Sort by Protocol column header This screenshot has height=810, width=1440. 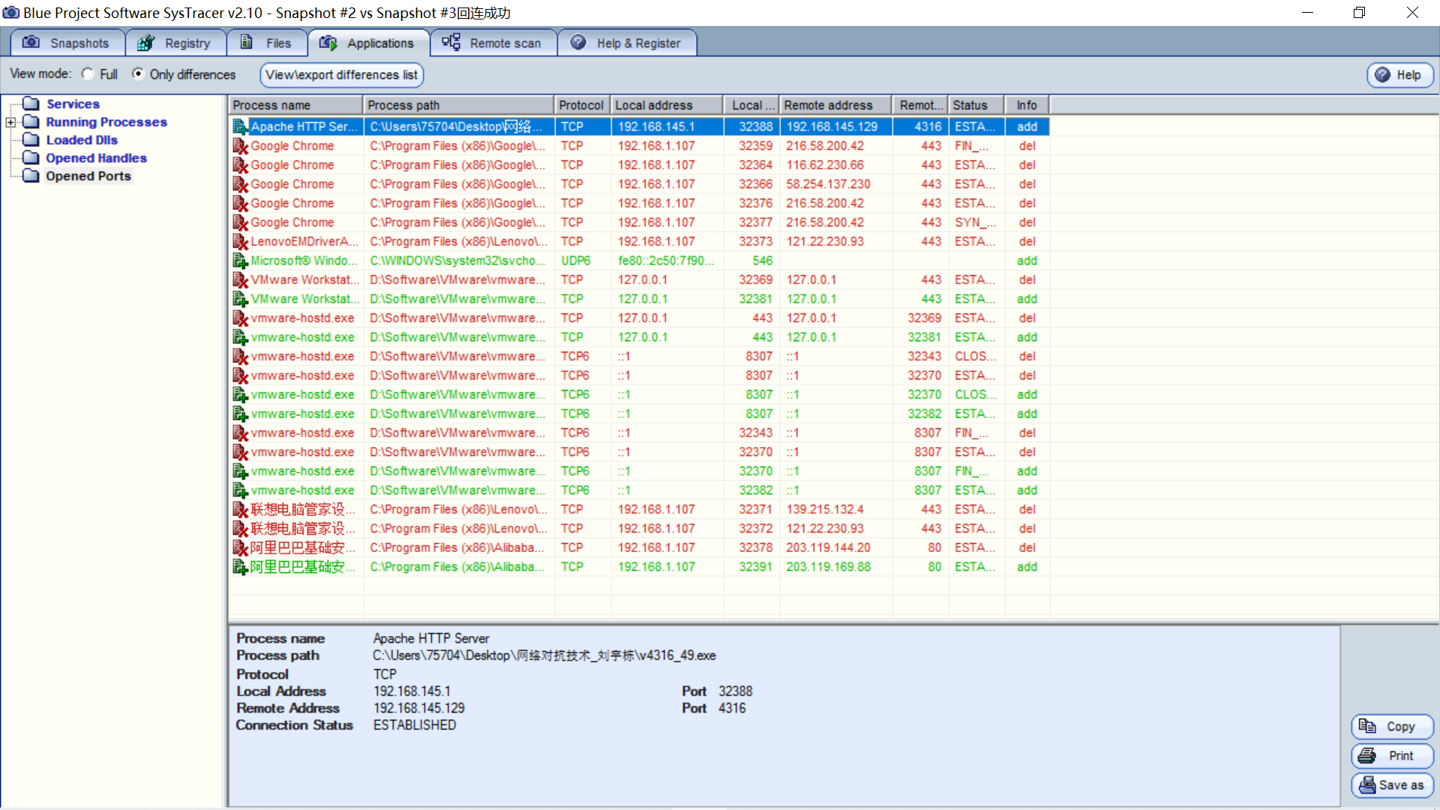[581, 105]
